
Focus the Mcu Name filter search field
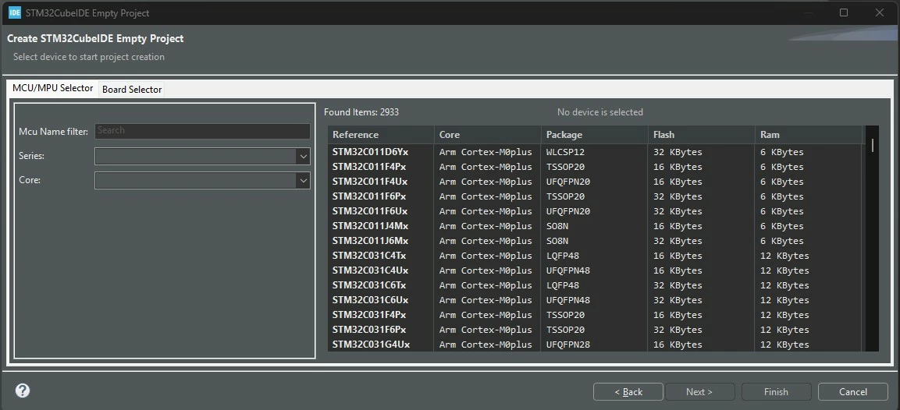tap(202, 131)
